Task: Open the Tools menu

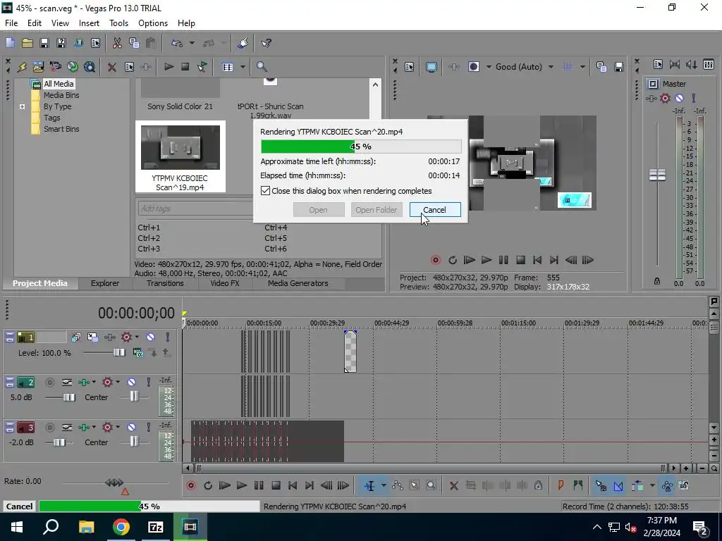Action: (118, 23)
